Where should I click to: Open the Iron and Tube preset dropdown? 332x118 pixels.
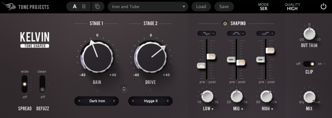(x=148, y=7)
